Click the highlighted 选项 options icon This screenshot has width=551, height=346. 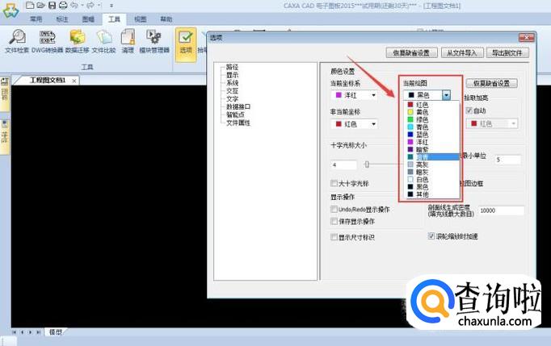pos(186,44)
